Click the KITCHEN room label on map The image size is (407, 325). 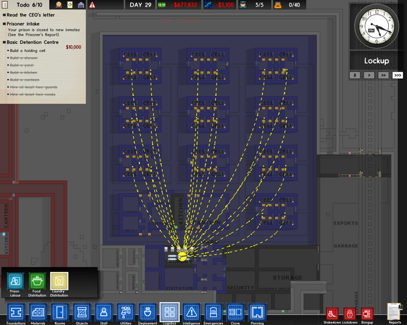180,210
